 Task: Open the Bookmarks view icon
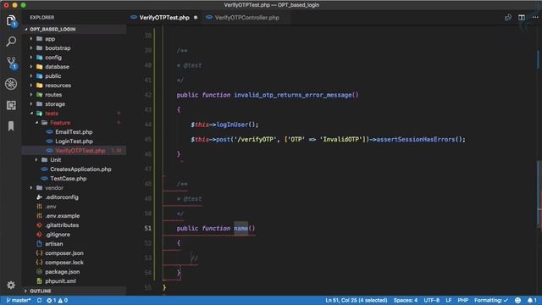pos(11,126)
